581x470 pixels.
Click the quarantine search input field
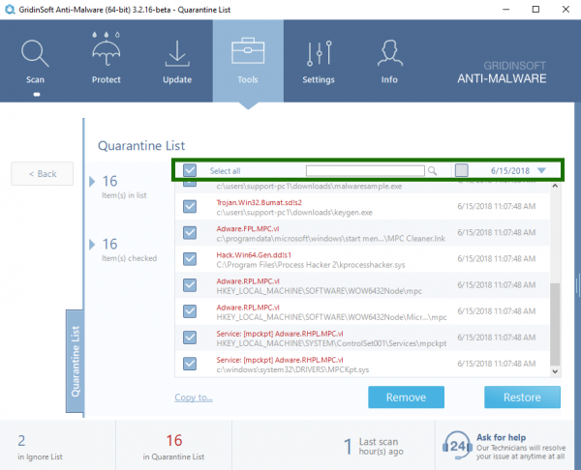(x=365, y=170)
